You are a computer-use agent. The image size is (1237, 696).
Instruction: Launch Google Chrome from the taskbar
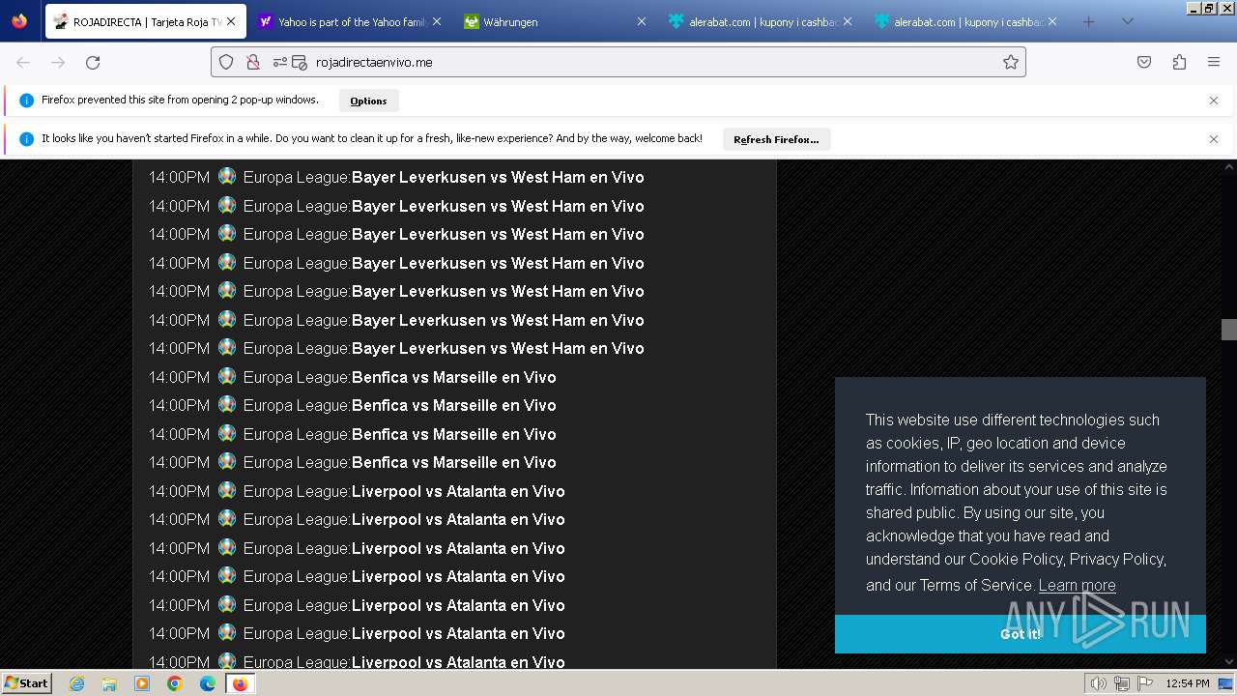[x=175, y=683]
